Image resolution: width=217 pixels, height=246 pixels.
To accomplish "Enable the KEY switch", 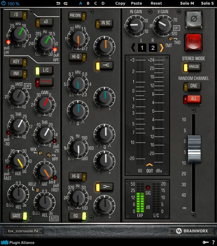I will [18, 62].
